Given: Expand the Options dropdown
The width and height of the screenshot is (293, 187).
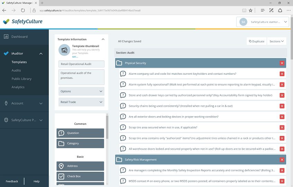Looking at the screenshot, I should pos(81,92).
